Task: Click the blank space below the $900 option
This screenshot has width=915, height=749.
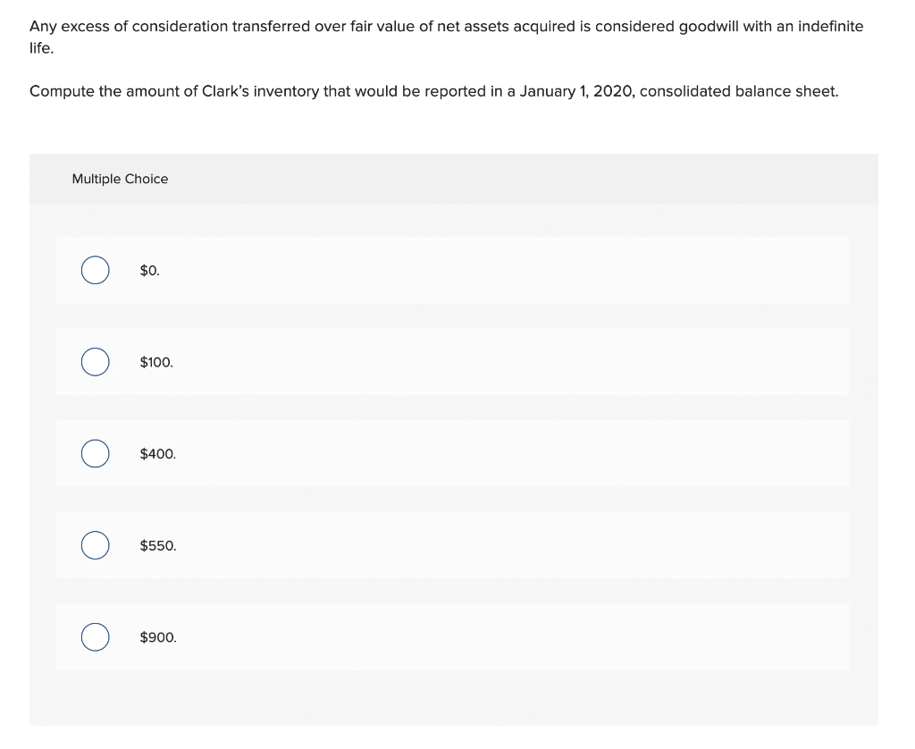Action: [454, 698]
